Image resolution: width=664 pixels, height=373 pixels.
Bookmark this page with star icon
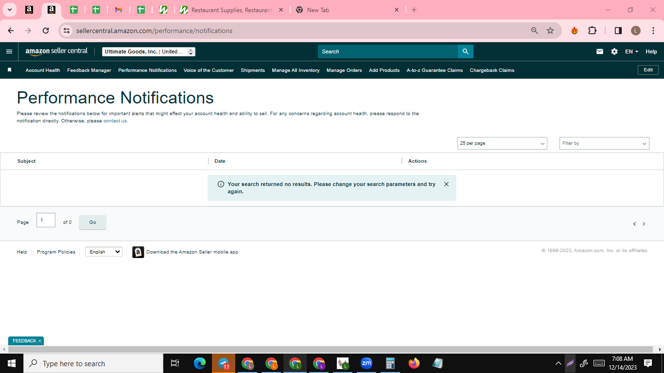click(x=550, y=31)
